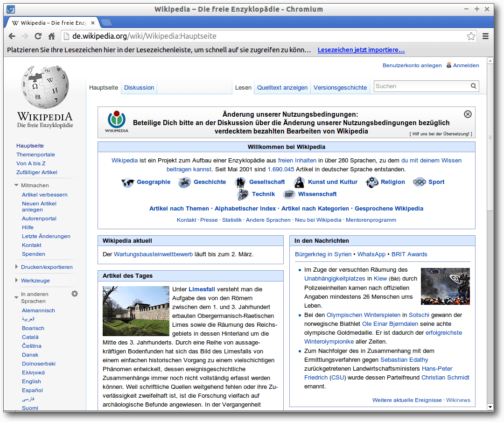Click the Sport Olympic rings icon
Screen dimensions: 504x422
[x=419, y=183]
